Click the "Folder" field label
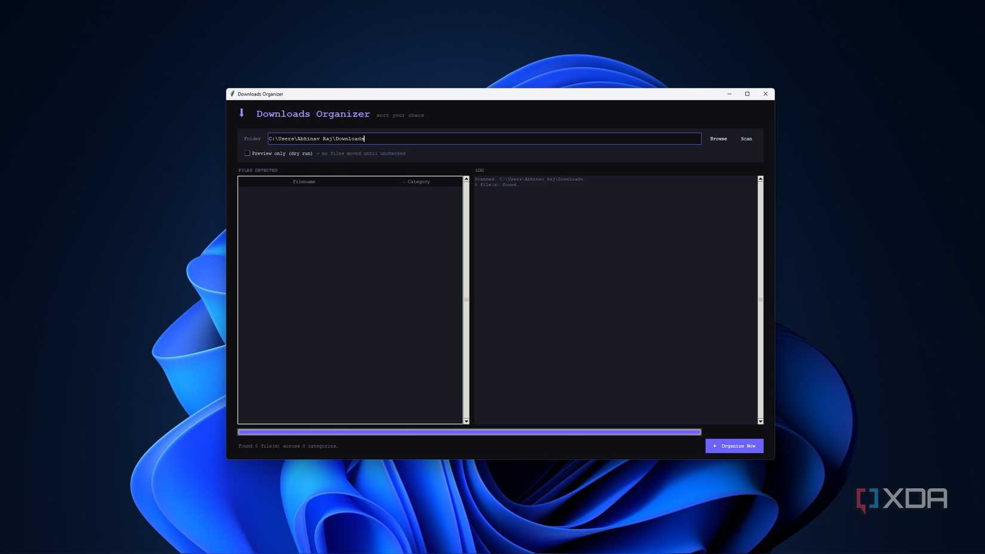The width and height of the screenshot is (985, 554). point(253,138)
